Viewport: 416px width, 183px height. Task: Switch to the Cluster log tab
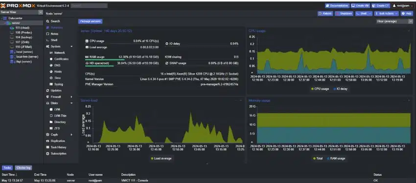23,168
